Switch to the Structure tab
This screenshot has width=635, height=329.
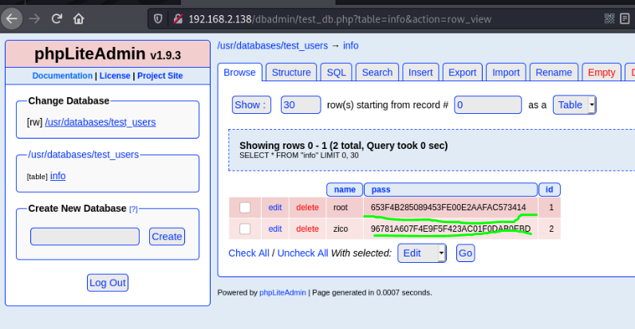click(x=291, y=72)
